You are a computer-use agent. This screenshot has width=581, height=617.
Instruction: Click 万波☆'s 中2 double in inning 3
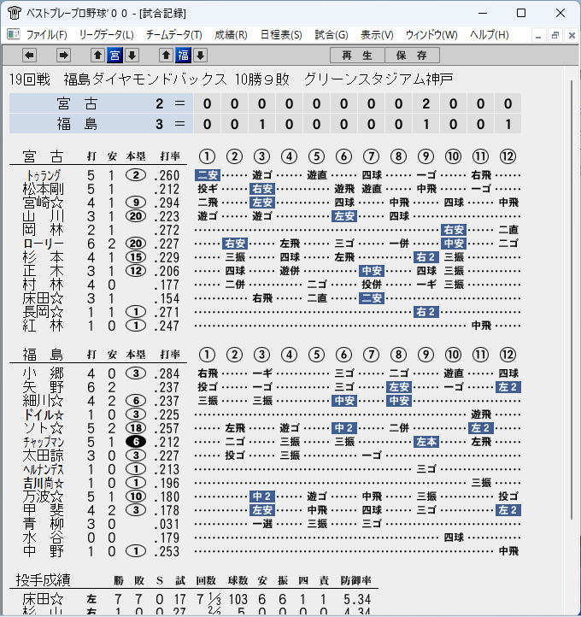(262, 497)
